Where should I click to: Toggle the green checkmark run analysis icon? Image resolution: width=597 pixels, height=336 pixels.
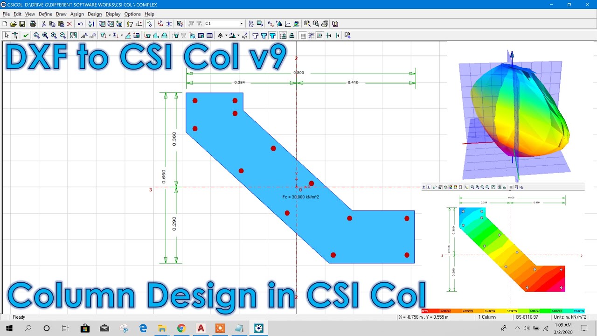tap(26, 35)
